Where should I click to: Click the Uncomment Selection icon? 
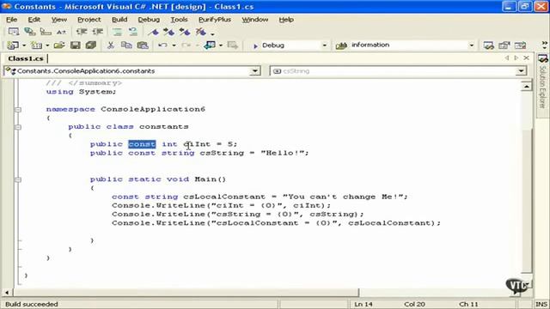(x=133, y=32)
